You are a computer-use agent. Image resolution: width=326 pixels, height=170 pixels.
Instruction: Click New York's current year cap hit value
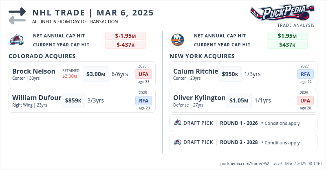[x=287, y=45]
